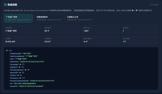Image resolution: width=162 pixels, height=94 pixels.
Task: Expand the "layout3D" JSON node
Action: point(20,73)
